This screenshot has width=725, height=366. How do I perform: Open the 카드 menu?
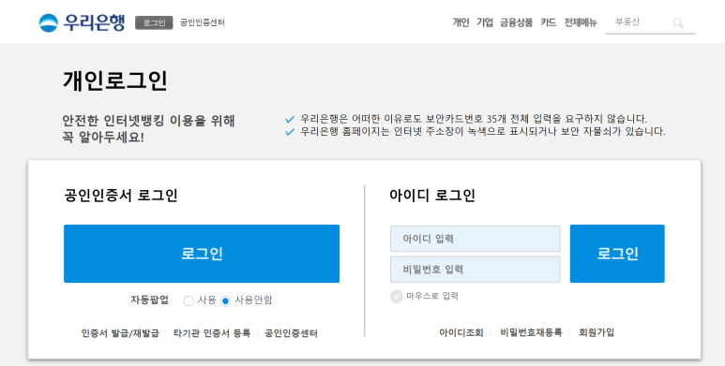coord(549,22)
